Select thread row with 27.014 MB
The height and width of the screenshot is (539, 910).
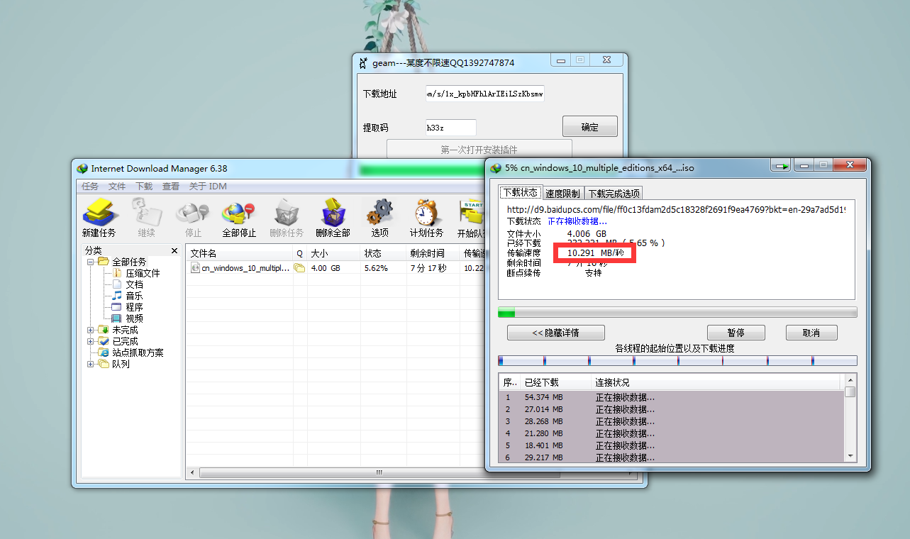click(672, 409)
